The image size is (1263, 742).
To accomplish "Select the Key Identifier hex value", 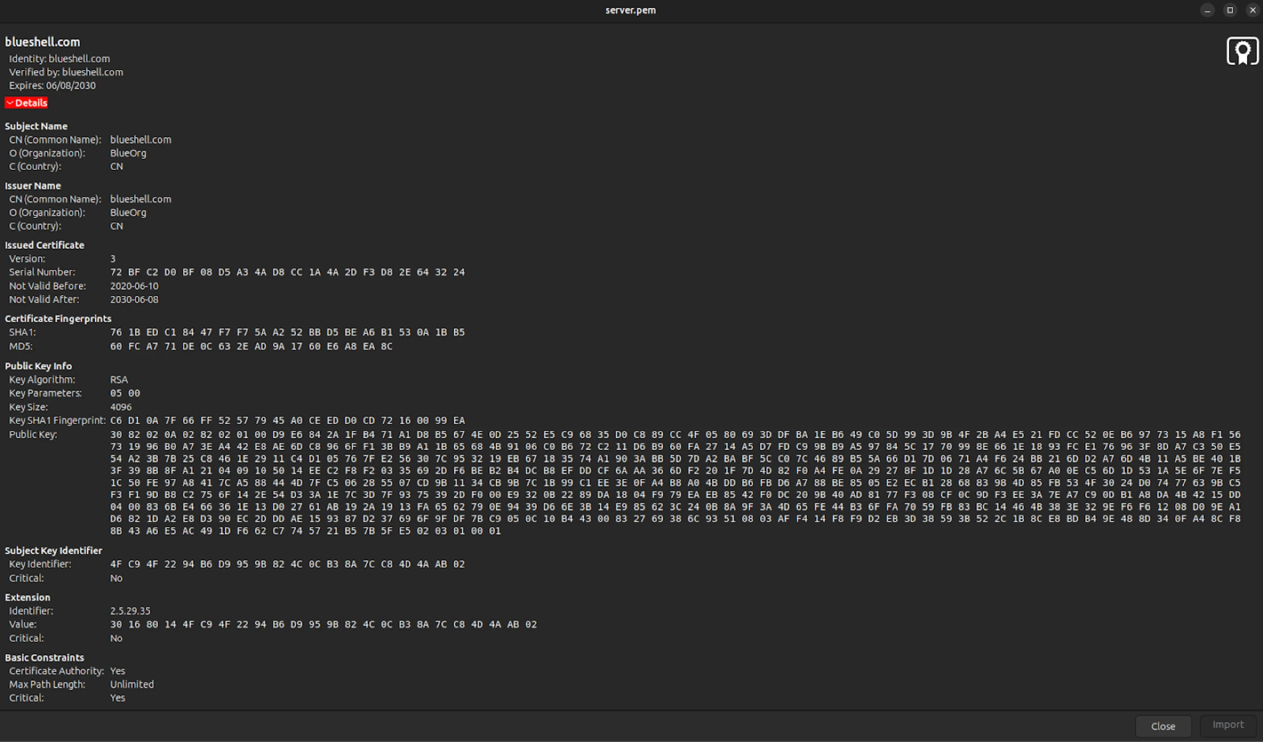I will pos(287,564).
